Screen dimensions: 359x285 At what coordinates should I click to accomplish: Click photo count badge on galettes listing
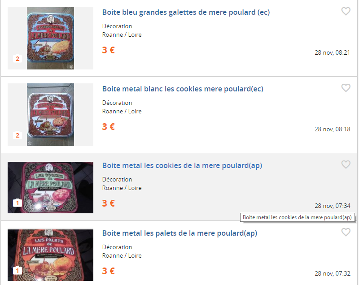(18, 59)
